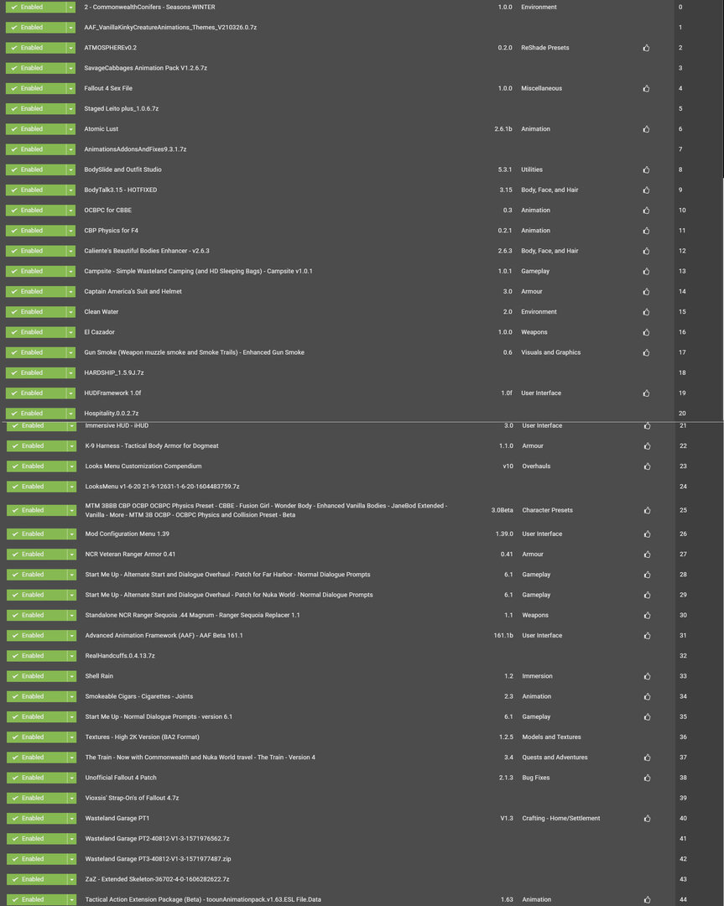Viewport: 724px width, 906px height.
Task: Endorse Advanced Animation Framework (AAF)
Action: (x=647, y=636)
